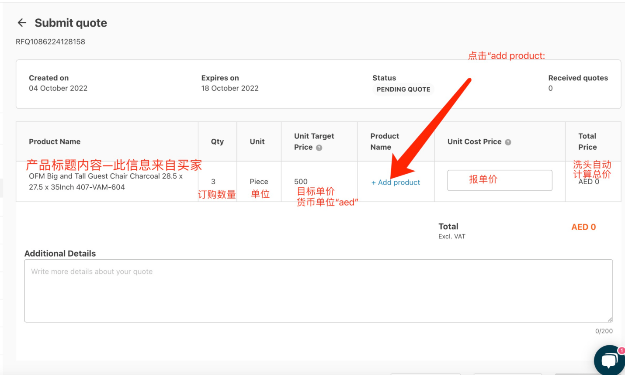This screenshot has width=625, height=375.
Task: Click the back arrow beside Submit quote
Action: click(22, 23)
